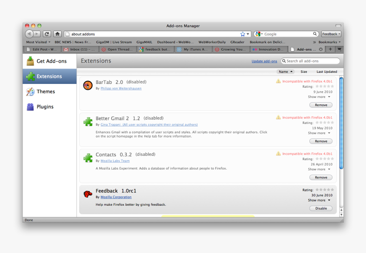The width and height of the screenshot is (366, 253).
Task: Open the search engine selector arrow
Action: click(262, 34)
